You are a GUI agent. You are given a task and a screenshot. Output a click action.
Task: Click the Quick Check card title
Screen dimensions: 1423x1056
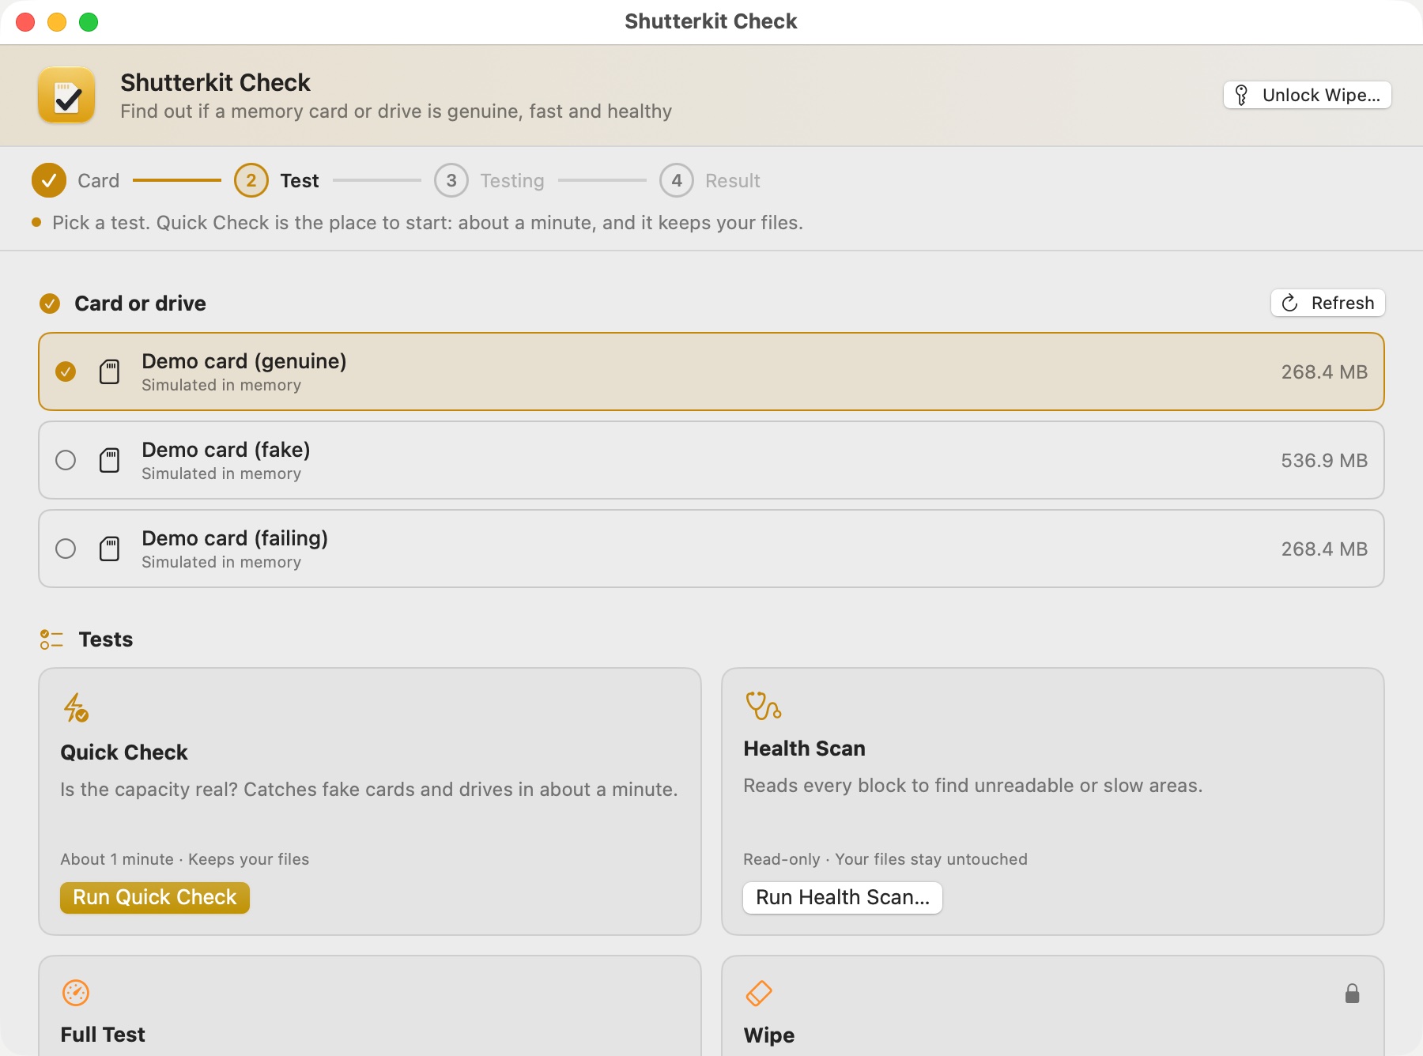click(124, 752)
